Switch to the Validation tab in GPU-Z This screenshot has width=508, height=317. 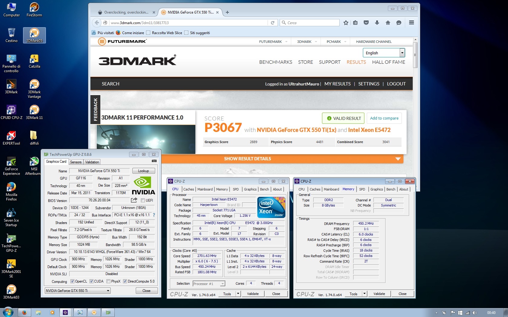pyautogui.click(x=92, y=162)
